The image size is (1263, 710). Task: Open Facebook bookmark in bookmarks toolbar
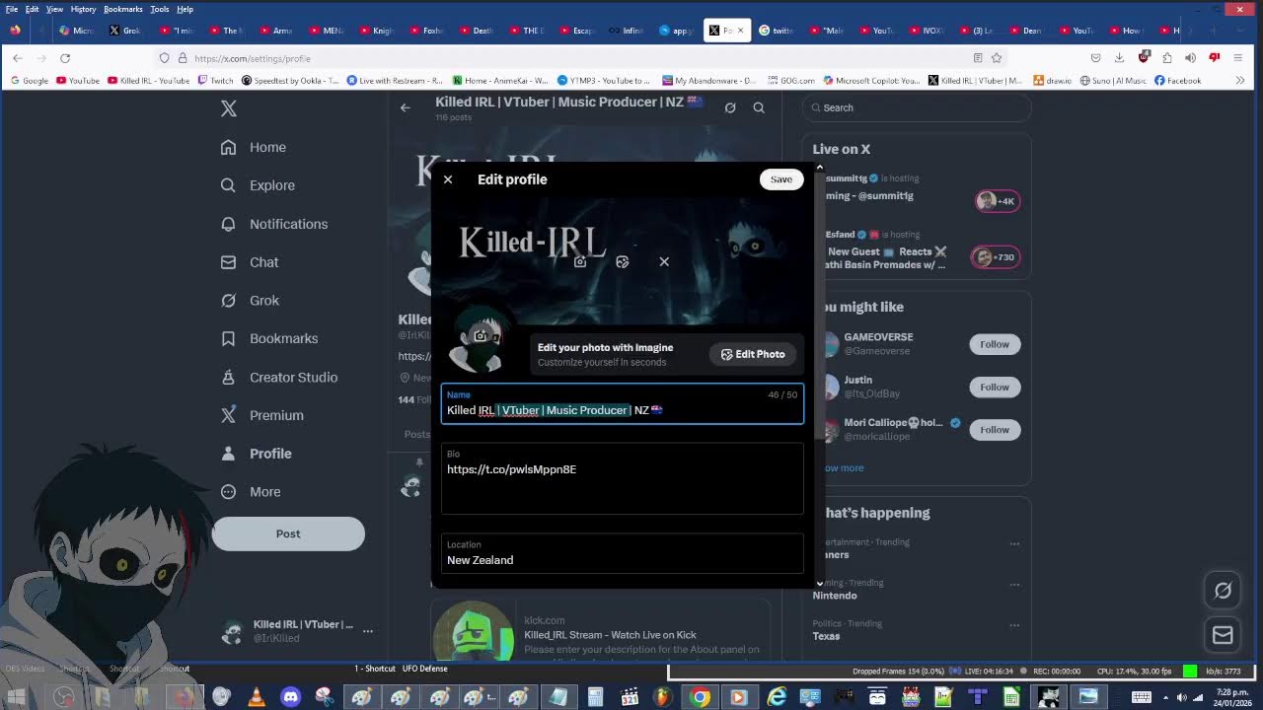coord(1178,81)
